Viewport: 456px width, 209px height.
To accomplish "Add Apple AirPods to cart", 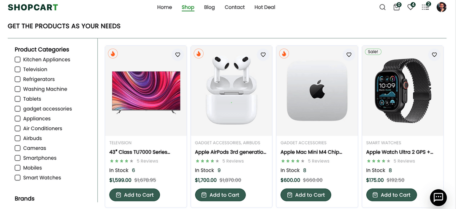I will tap(220, 195).
